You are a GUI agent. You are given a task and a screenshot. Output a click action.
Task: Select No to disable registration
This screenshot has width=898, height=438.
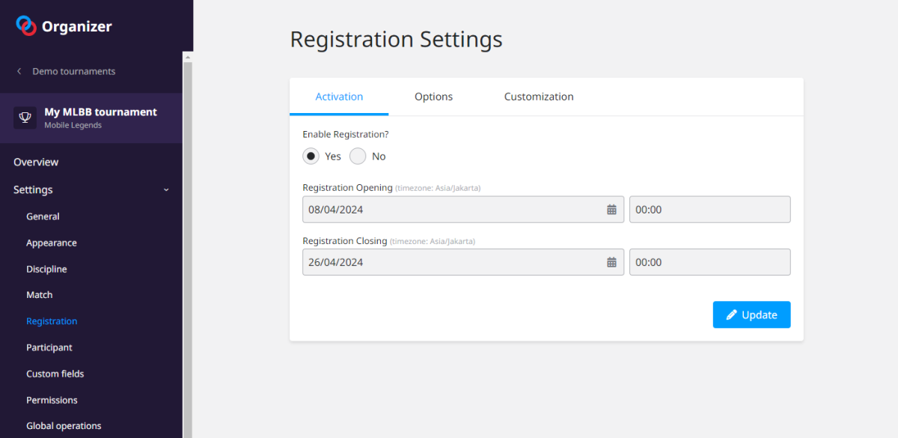pos(358,156)
